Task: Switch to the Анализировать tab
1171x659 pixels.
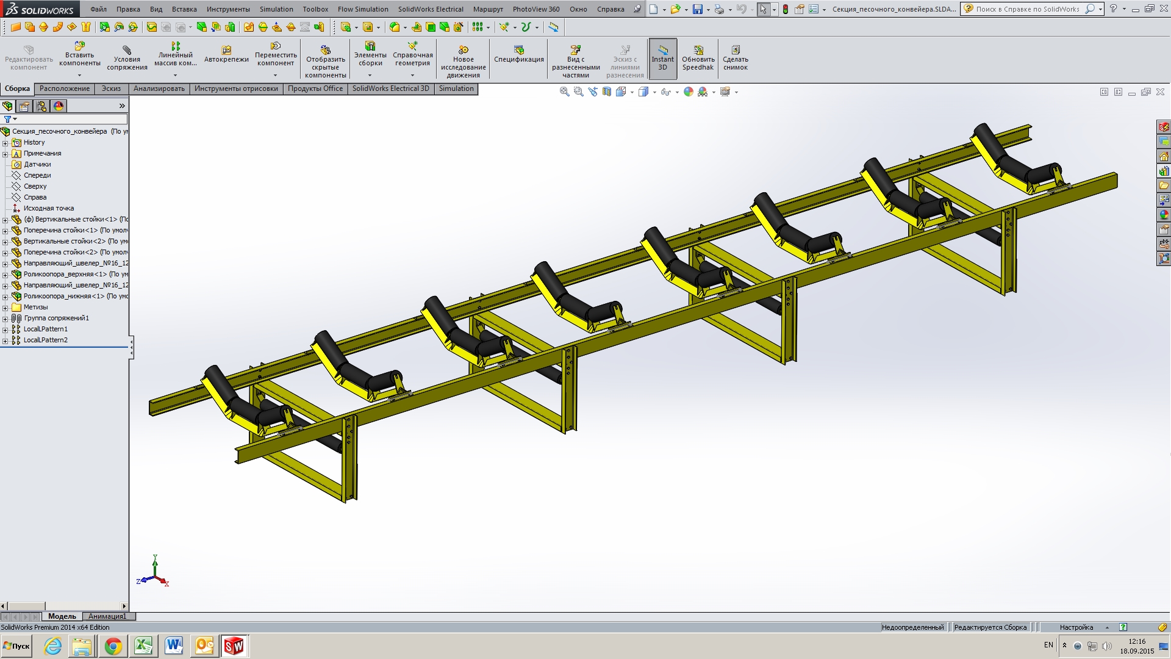Action: 159,88
